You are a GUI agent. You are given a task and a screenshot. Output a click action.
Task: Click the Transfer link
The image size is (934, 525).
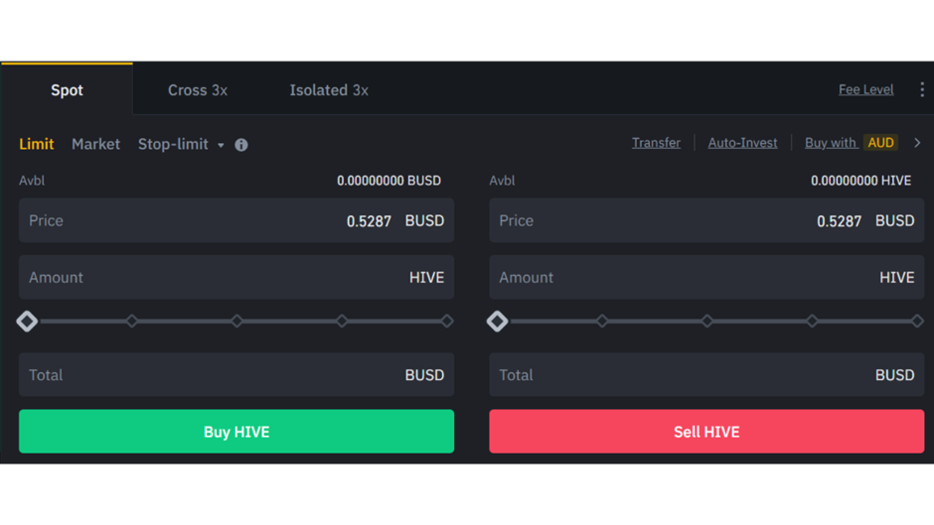(x=656, y=143)
